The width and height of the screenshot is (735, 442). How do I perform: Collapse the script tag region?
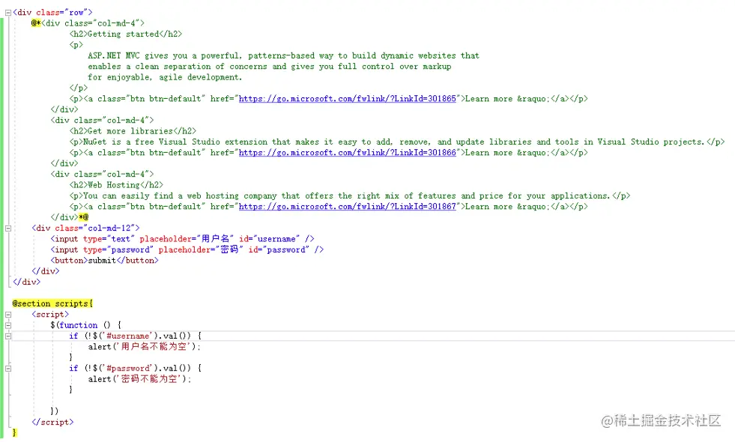click(x=8, y=315)
